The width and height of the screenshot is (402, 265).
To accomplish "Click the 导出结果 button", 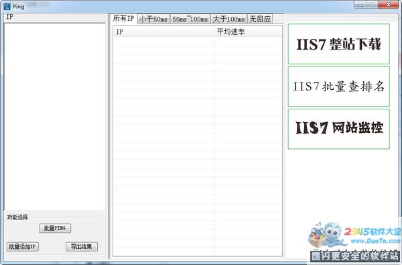I will pos(82,246).
